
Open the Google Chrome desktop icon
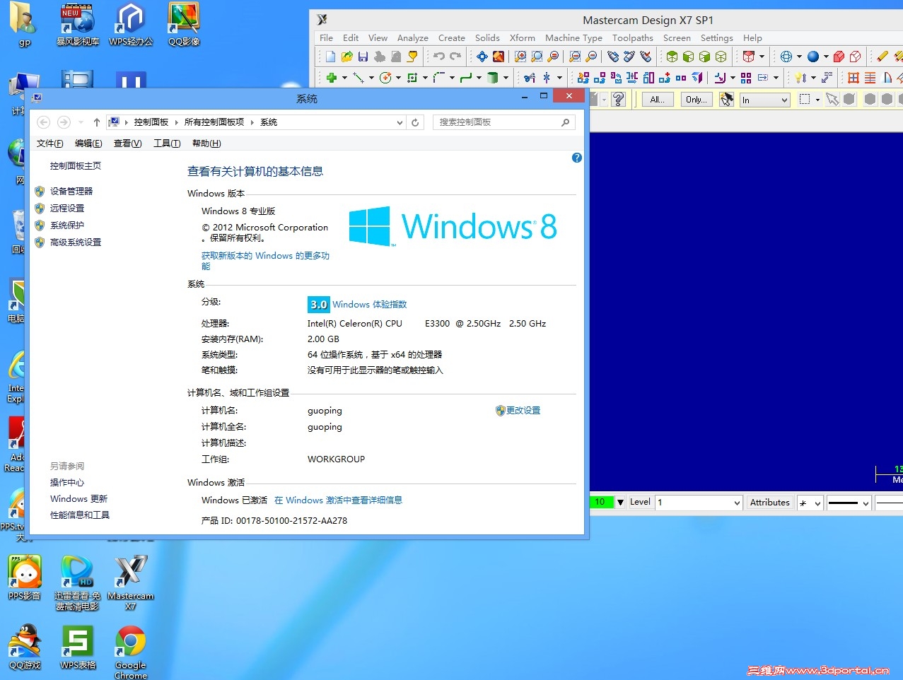[x=131, y=652]
